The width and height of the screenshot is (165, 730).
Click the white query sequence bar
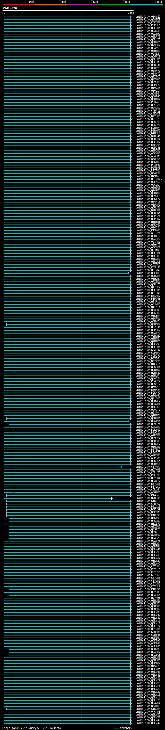[x=68, y=10]
